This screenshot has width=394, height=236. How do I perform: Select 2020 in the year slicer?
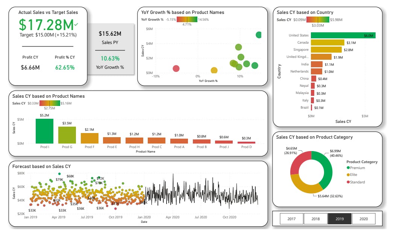[364, 219]
